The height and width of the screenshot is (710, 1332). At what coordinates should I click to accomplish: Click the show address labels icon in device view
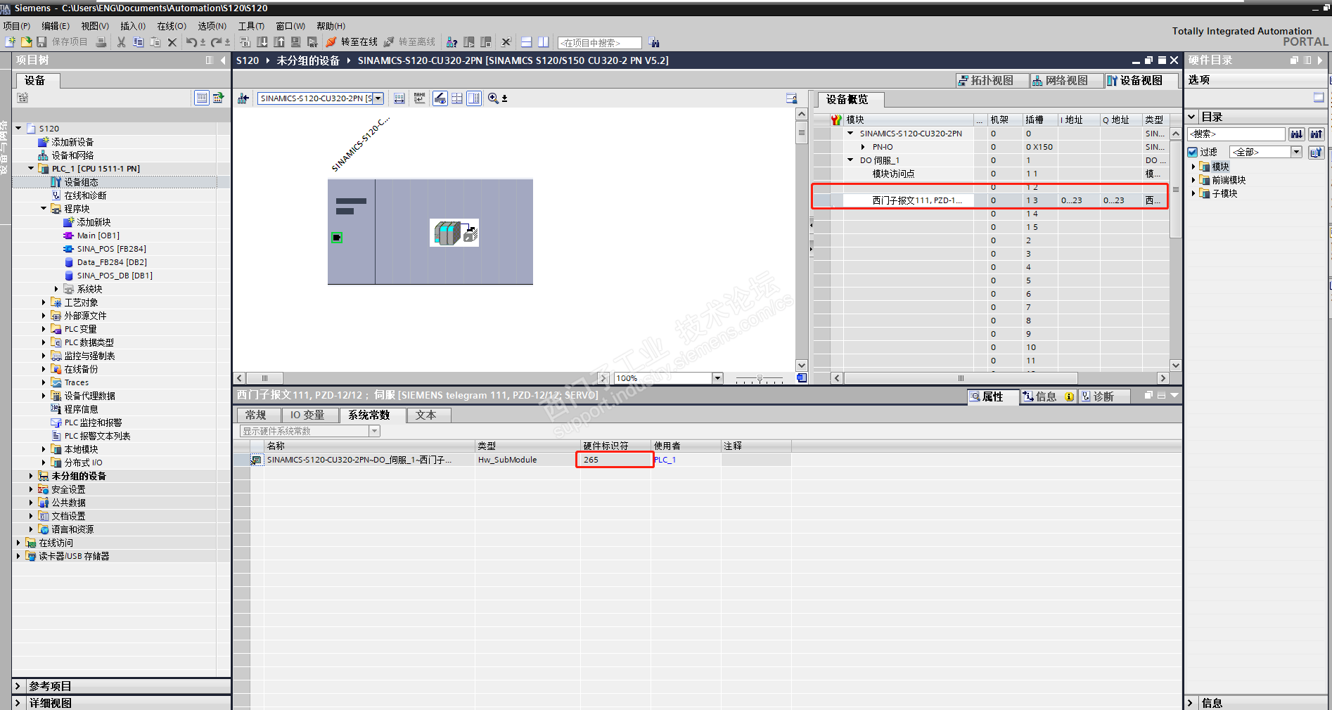click(x=399, y=98)
